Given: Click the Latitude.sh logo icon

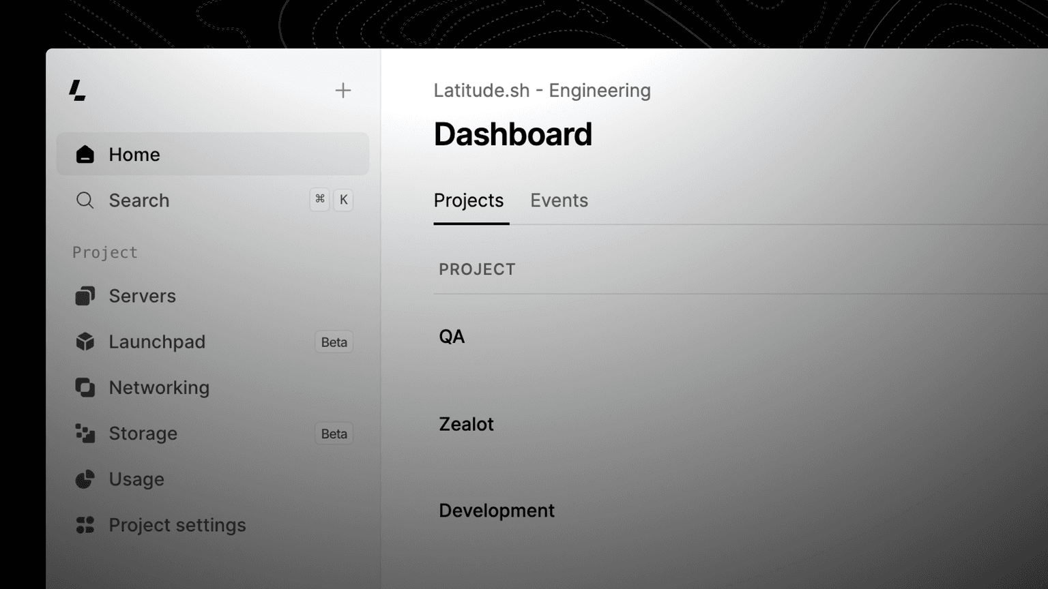Looking at the screenshot, I should pos(77,91).
